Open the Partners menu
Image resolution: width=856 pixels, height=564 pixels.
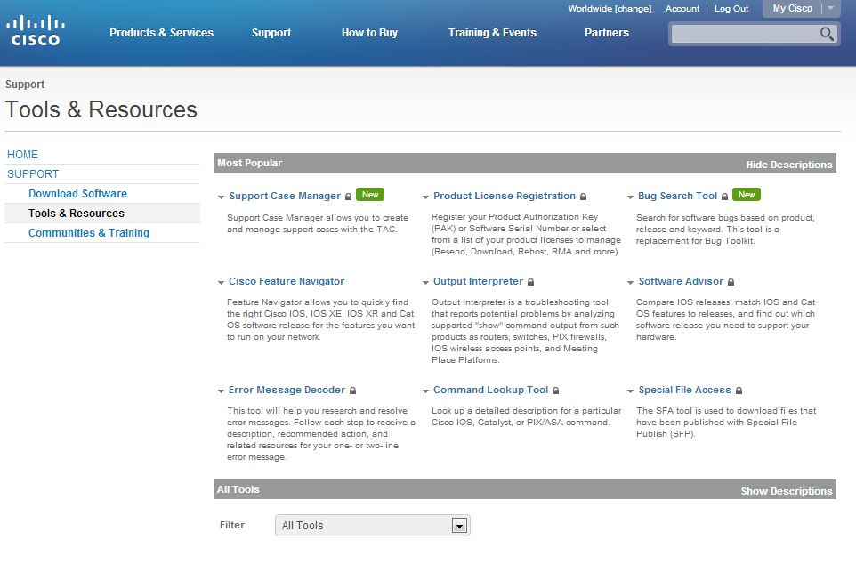point(607,33)
